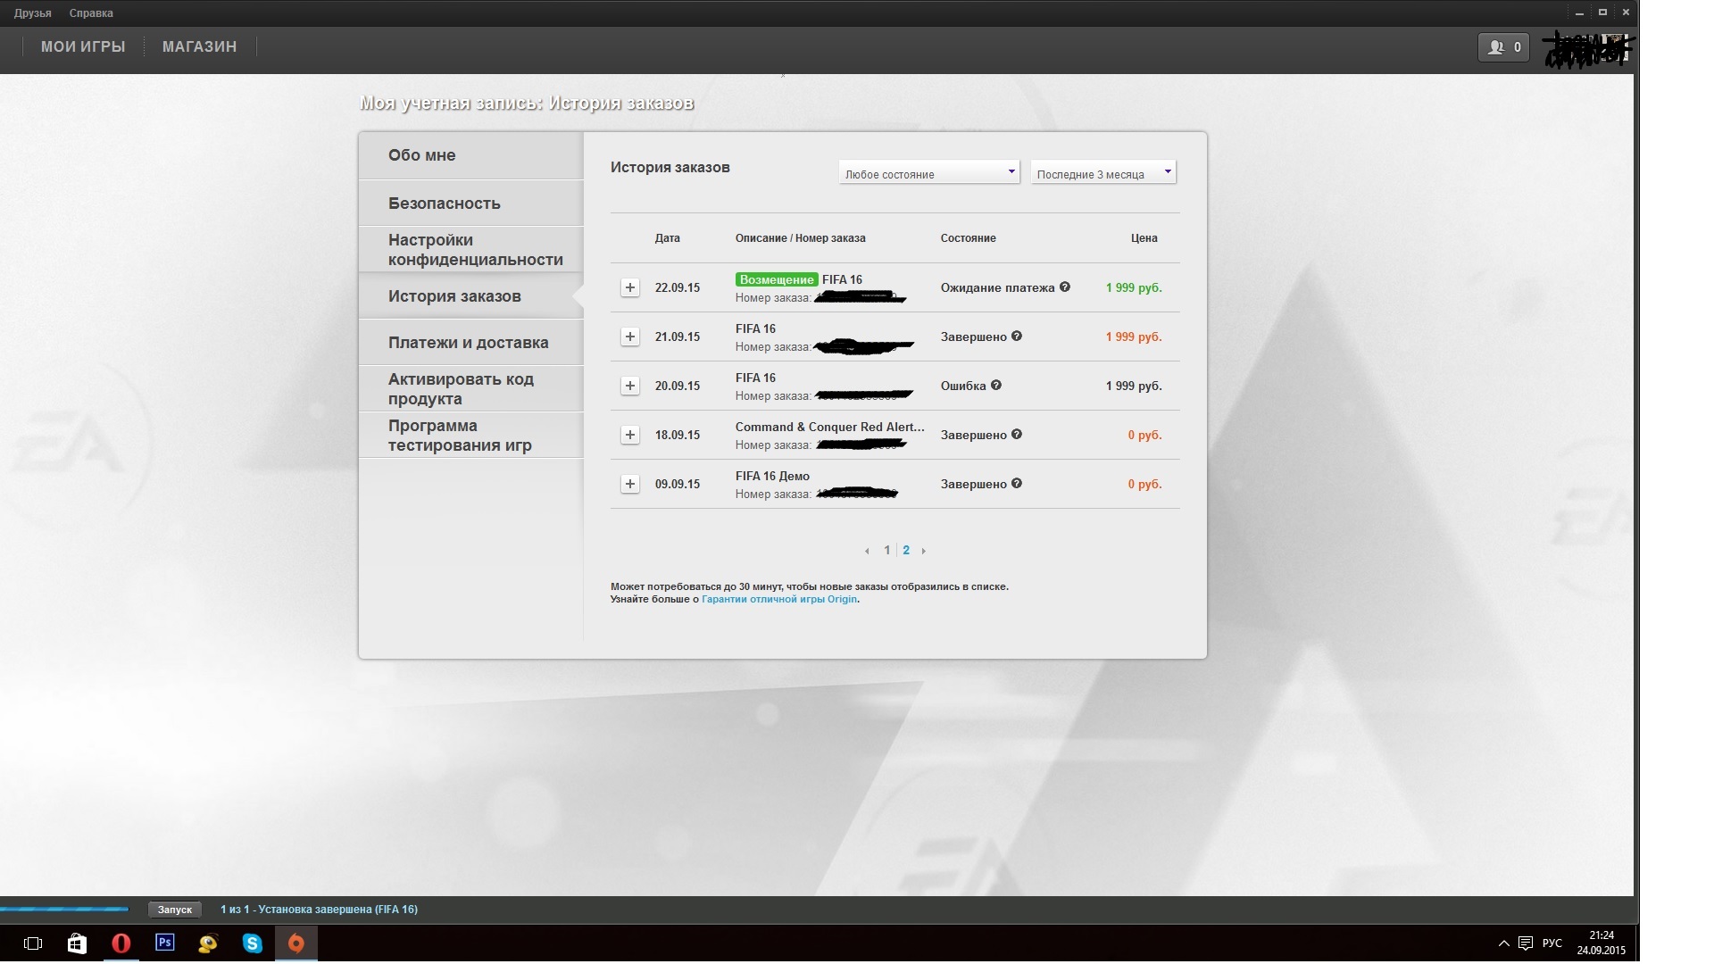Open Активировать код продукта section
Image resolution: width=1714 pixels, height=964 pixels.
click(x=471, y=389)
